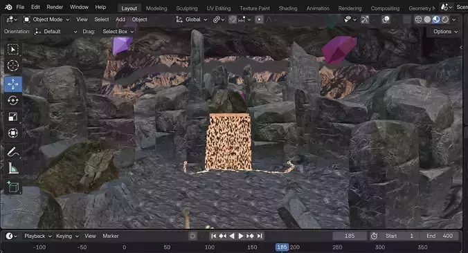
Task: Switch to the Rendering workspace tab
Action: coord(350,8)
